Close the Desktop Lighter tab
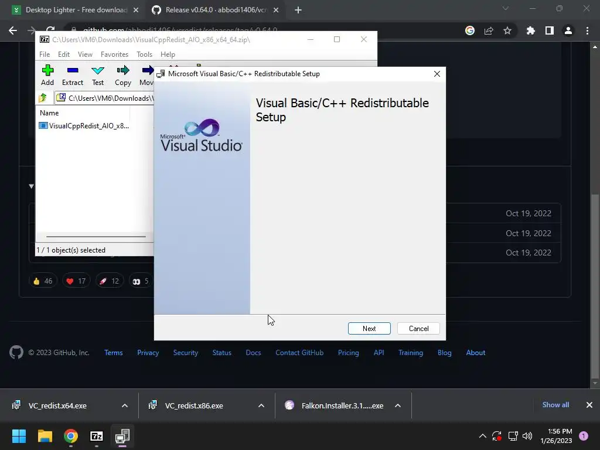600x450 pixels. (x=136, y=11)
